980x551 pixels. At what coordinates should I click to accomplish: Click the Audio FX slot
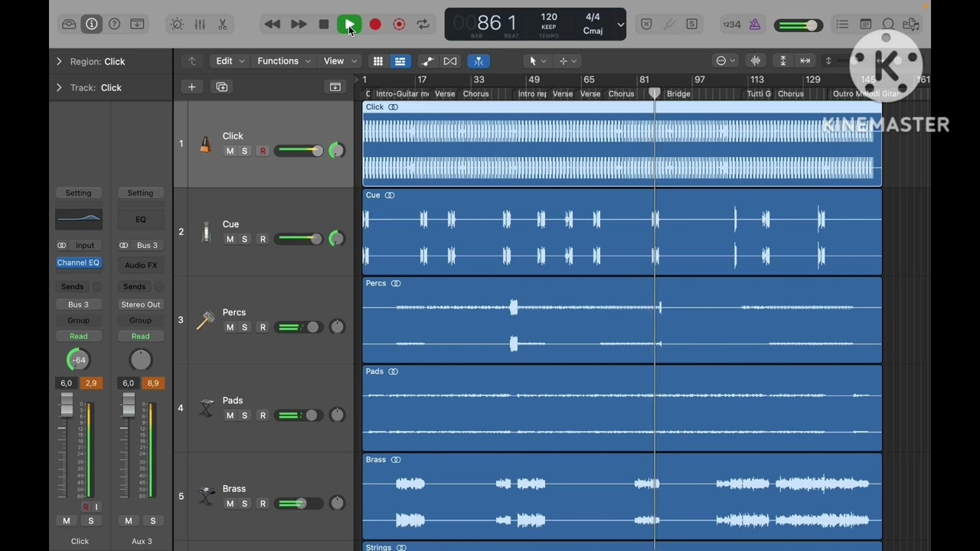point(141,265)
